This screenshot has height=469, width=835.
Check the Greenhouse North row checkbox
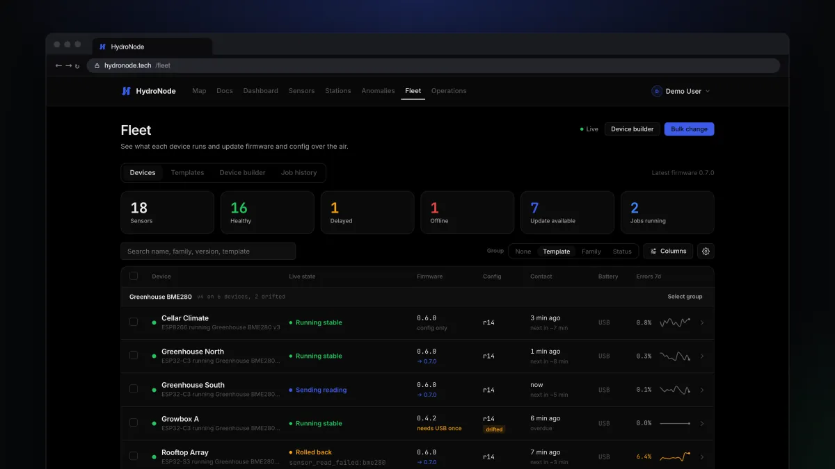[134, 355]
